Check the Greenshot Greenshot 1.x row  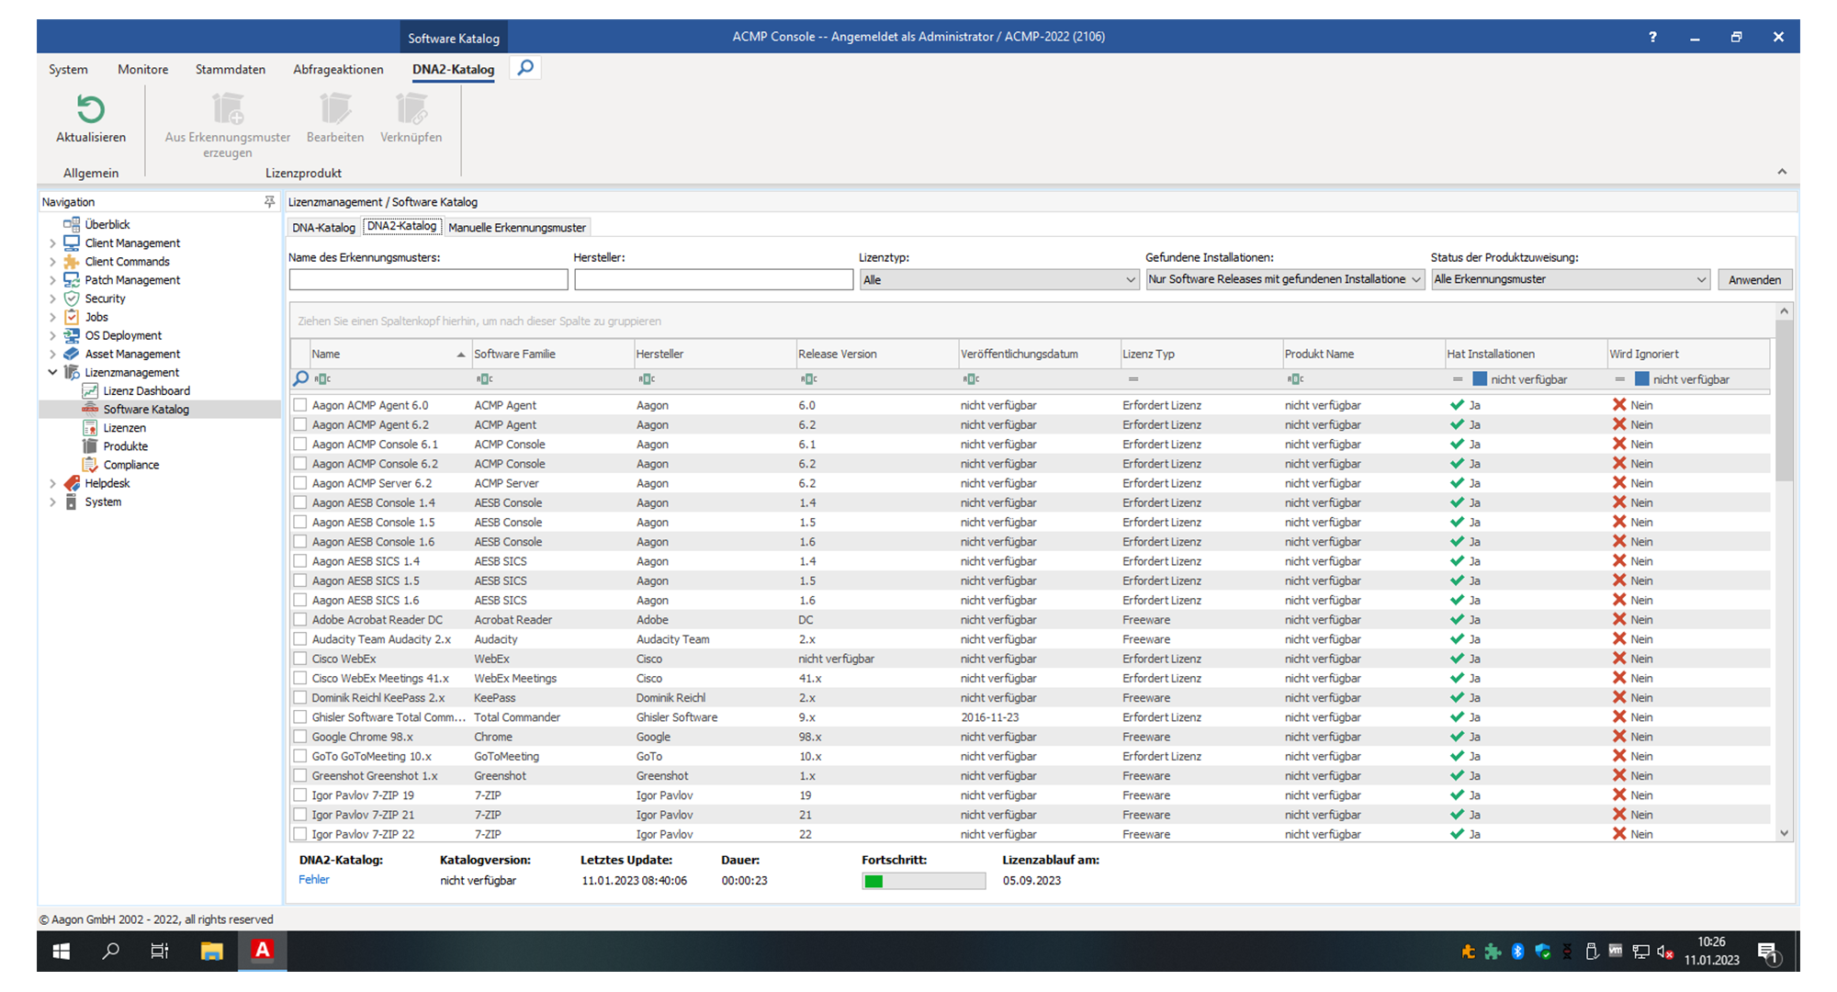[x=299, y=776]
